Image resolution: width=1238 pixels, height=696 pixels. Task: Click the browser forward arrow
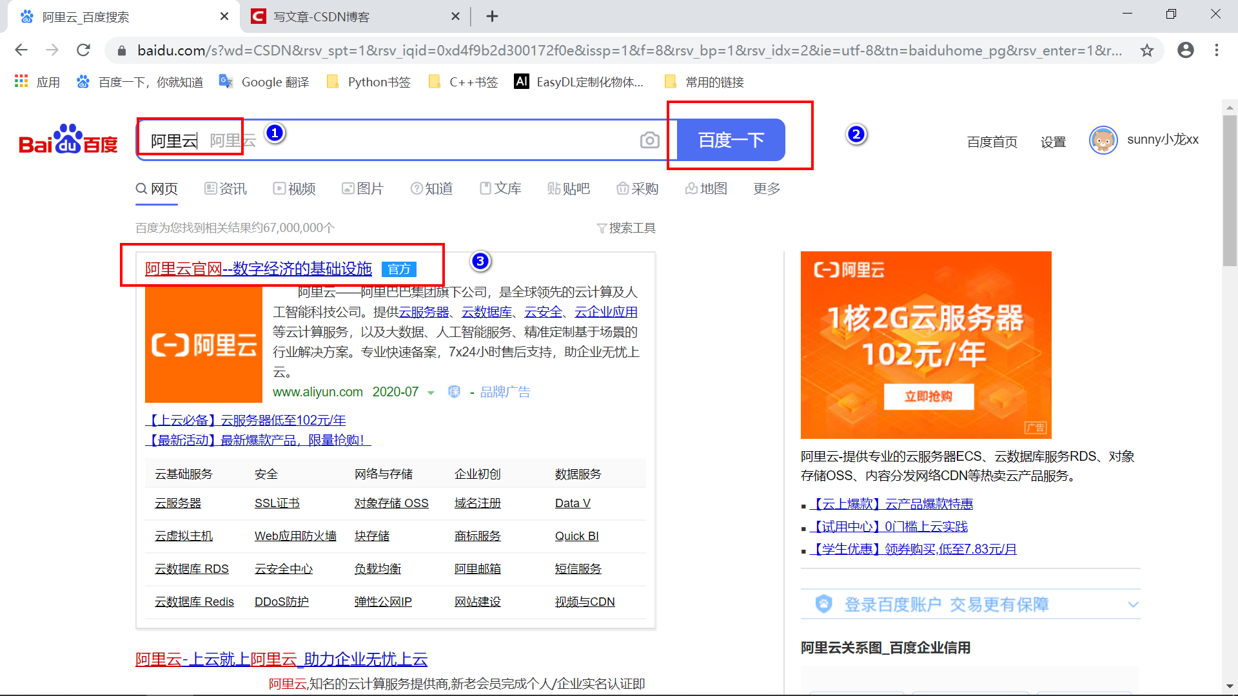click(x=52, y=50)
